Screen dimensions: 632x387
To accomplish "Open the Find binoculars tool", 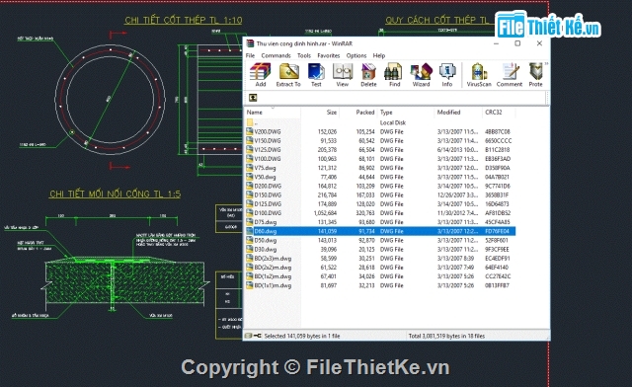I will [x=394, y=75].
